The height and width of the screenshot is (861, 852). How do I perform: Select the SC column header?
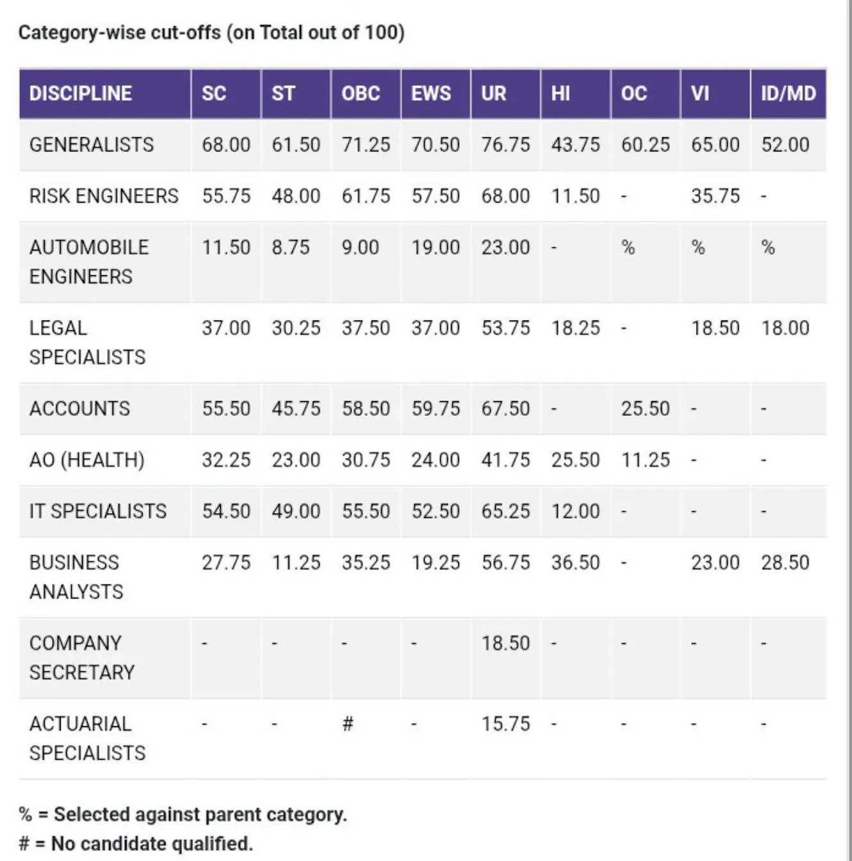214,94
